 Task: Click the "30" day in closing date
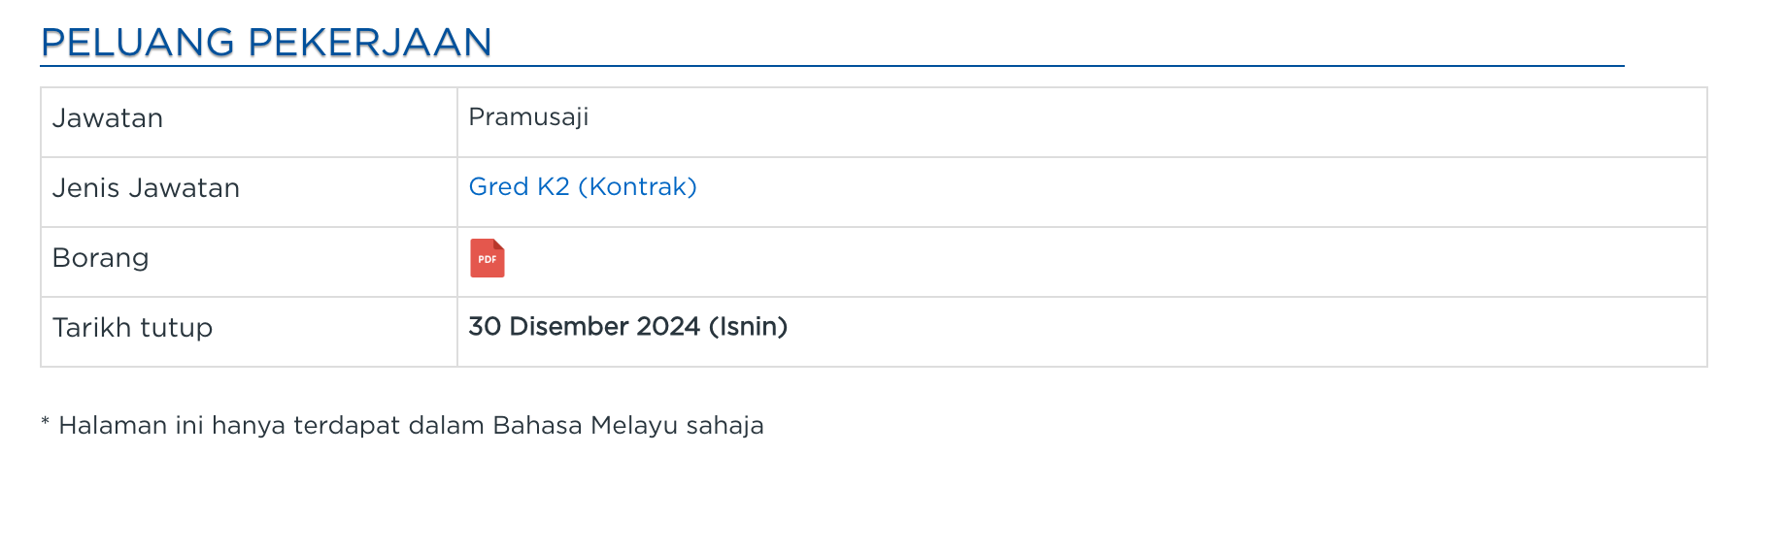485,327
